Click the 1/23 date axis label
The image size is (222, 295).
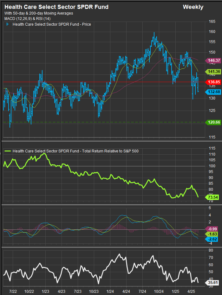(45, 292)
